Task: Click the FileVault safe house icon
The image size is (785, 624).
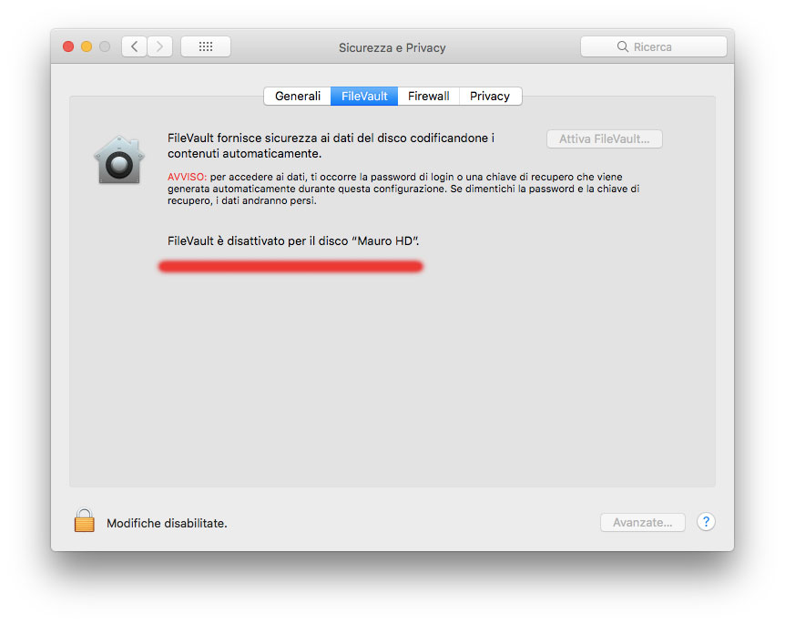Action: pyautogui.click(x=119, y=160)
